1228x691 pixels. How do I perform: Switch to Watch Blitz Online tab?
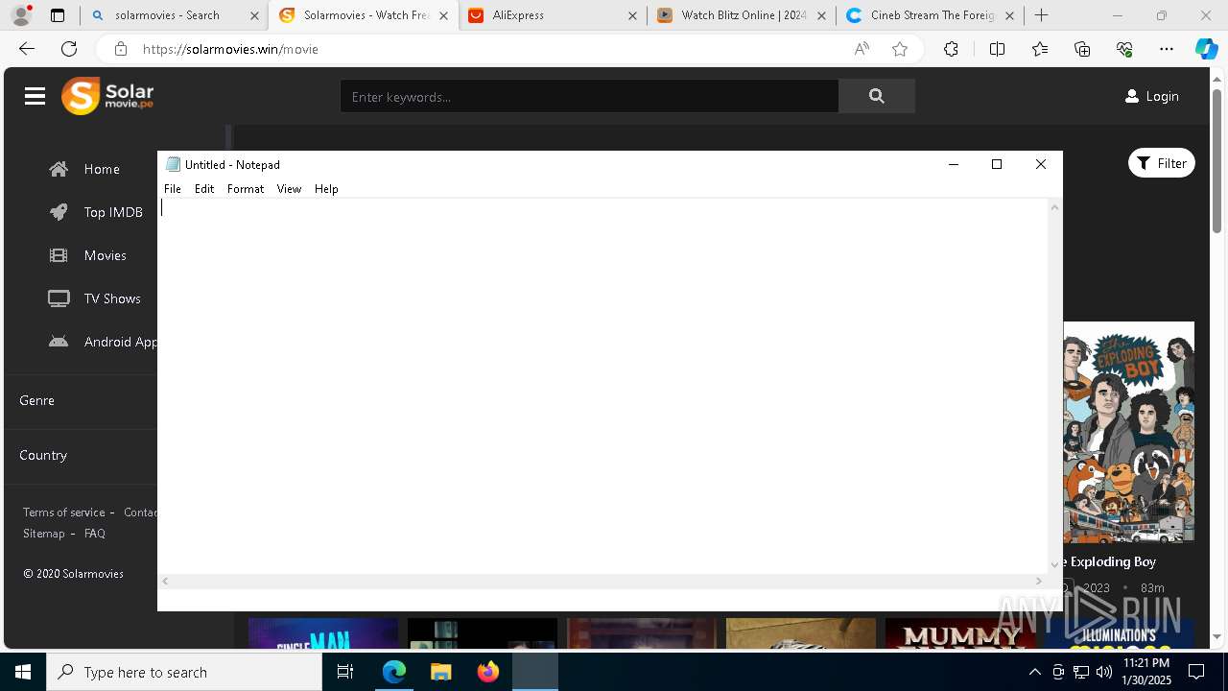coord(732,15)
